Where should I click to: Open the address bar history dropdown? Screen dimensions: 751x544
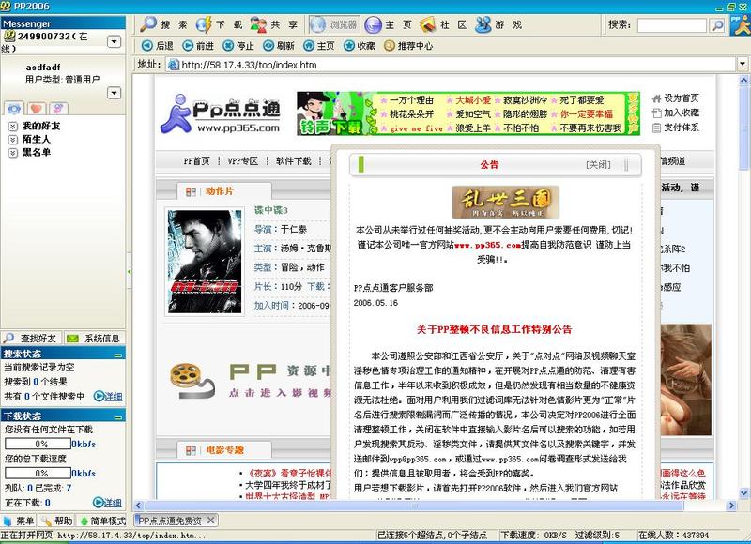(x=743, y=64)
